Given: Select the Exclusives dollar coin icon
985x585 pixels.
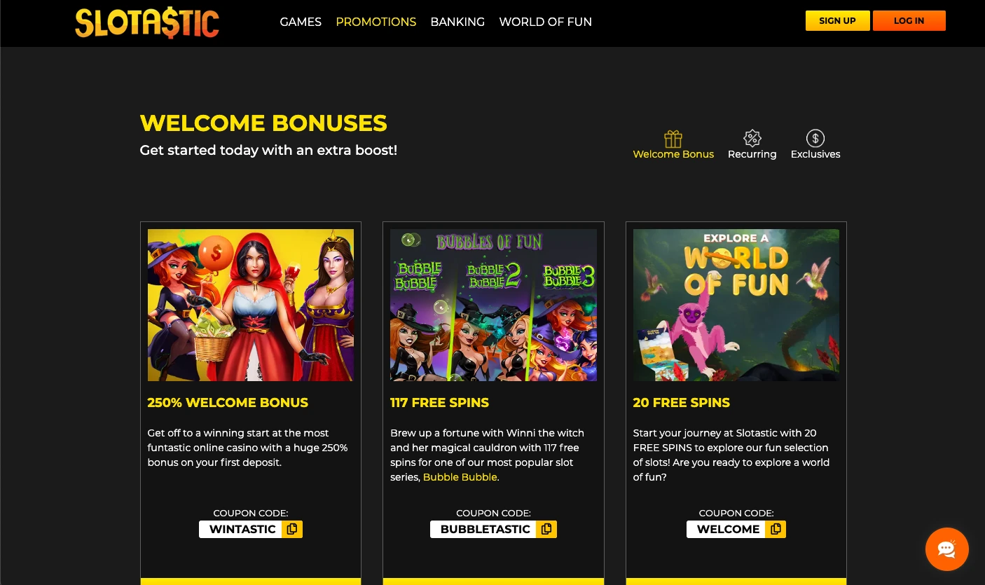Looking at the screenshot, I should [815, 138].
